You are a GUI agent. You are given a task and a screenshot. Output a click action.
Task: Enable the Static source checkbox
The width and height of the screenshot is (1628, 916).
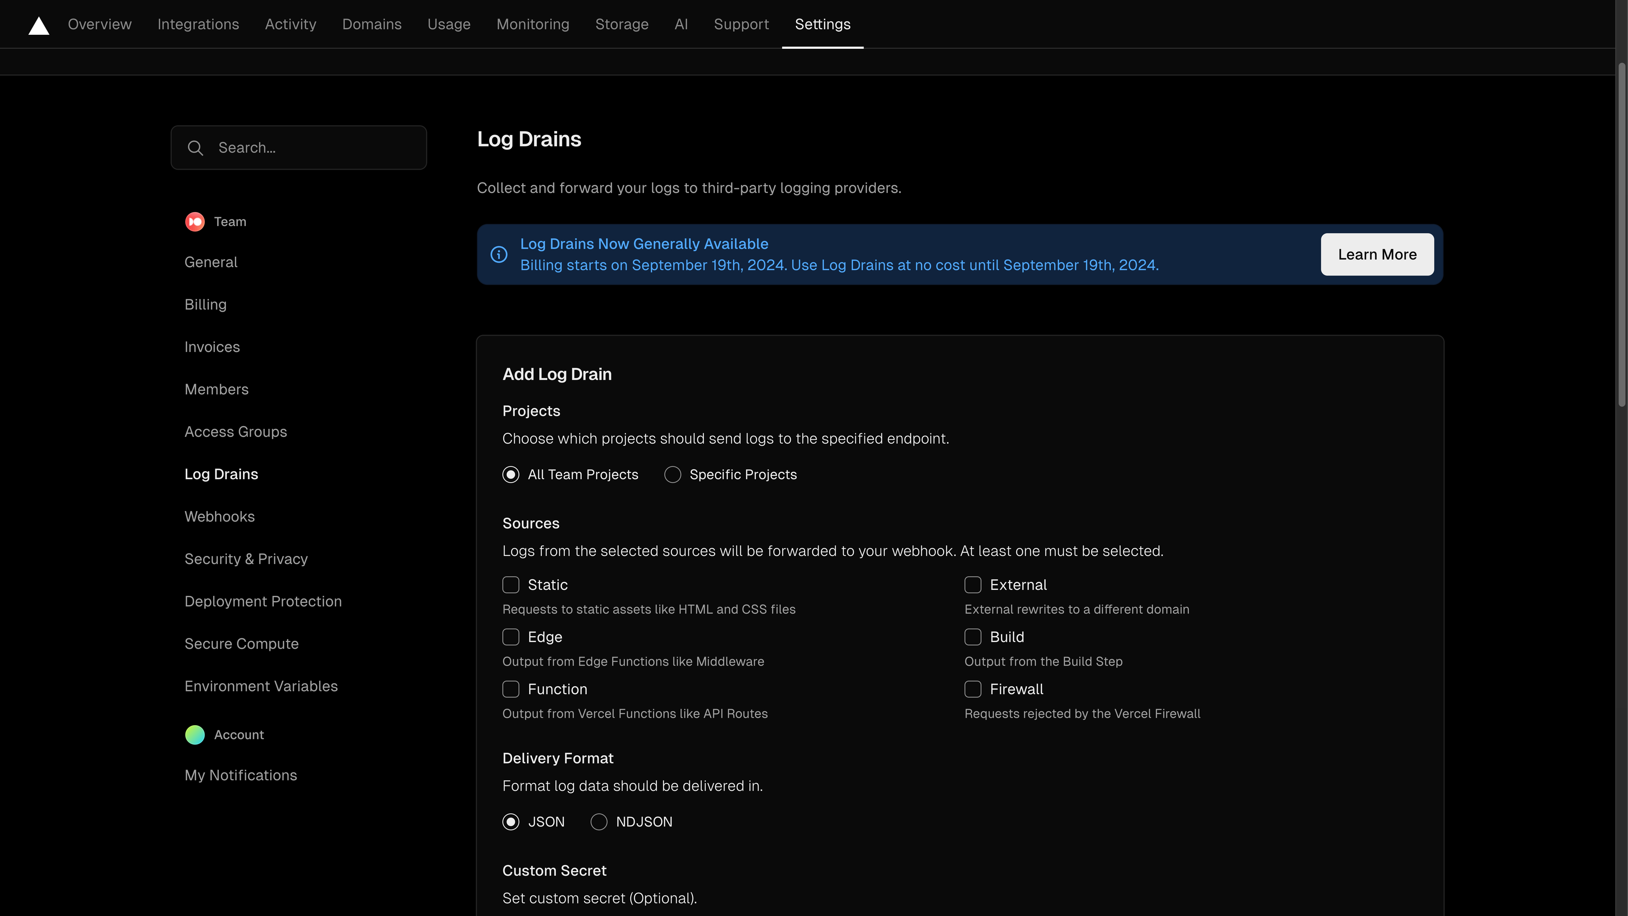click(511, 584)
